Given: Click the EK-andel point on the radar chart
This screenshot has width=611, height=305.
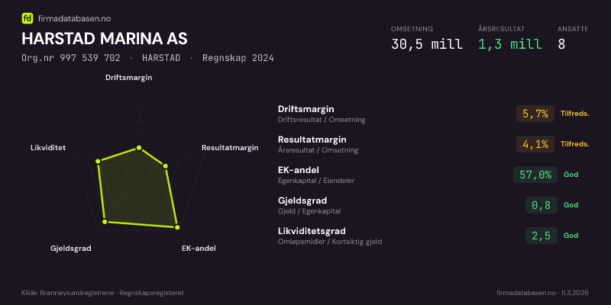Looking at the screenshot, I should [177, 226].
